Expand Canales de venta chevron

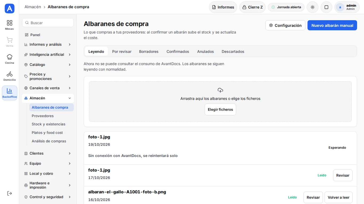click(70, 88)
